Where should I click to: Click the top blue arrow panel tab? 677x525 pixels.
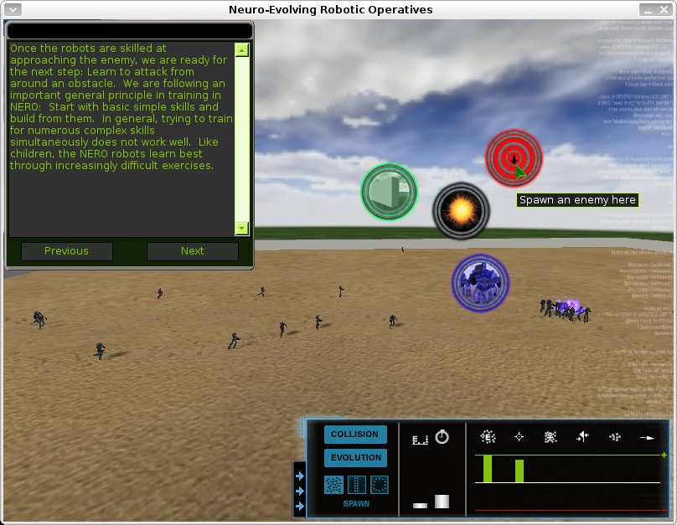[x=300, y=476]
